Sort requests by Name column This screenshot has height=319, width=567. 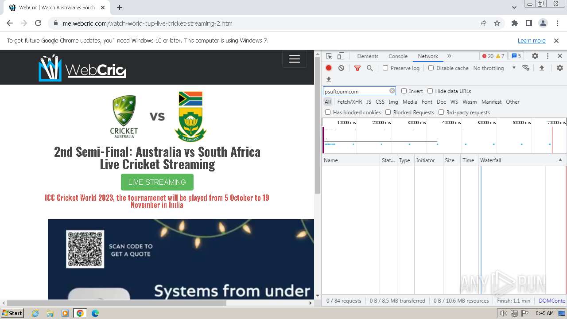351,160
